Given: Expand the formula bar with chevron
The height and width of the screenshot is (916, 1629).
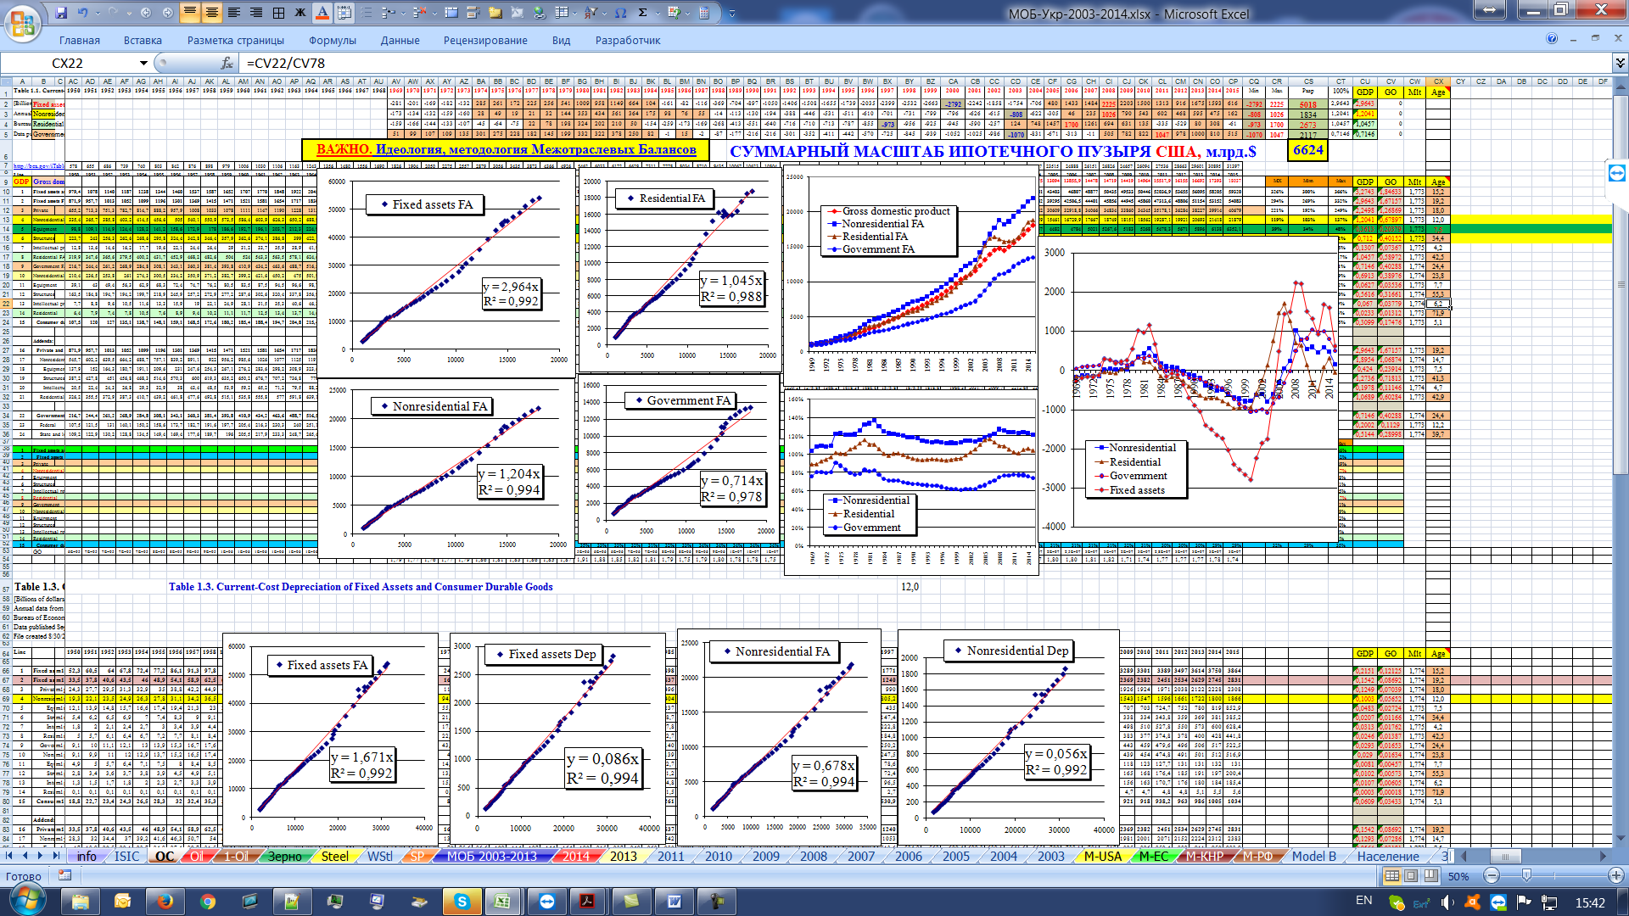Looking at the screenshot, I should (1620, 64).
